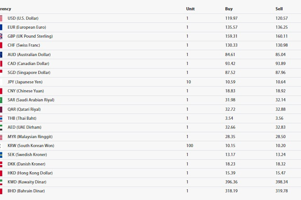Select the Buy column header
301x200 pixels.
tap(229, 9)
